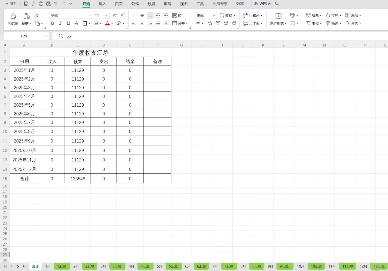The height and width of the screenshot is (271, 388).
Task: Click the print icon
Action: tap(41, 4)
